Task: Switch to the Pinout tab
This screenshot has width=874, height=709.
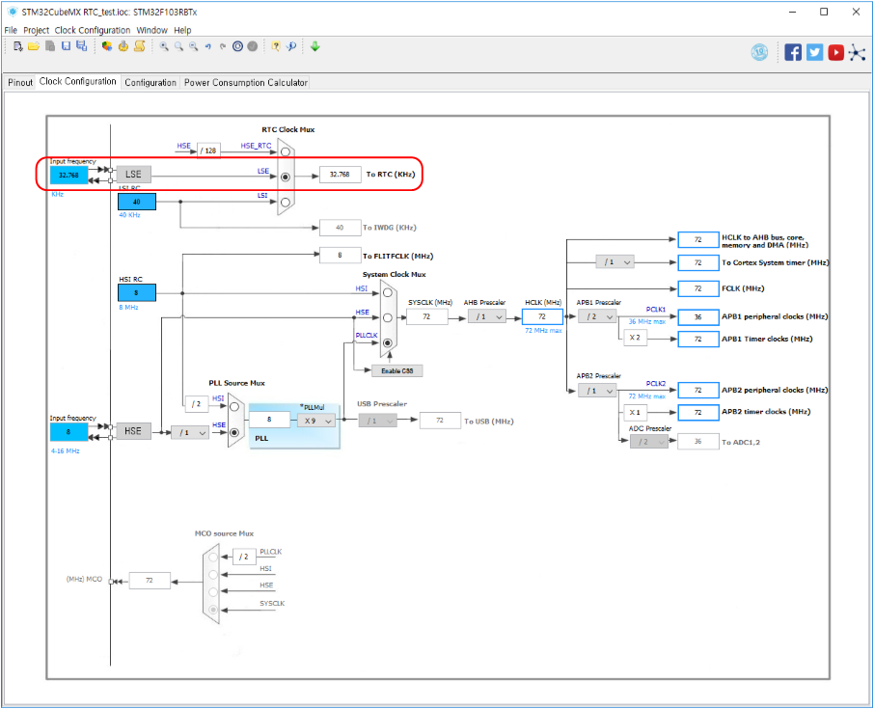Action: coord(19,82)
